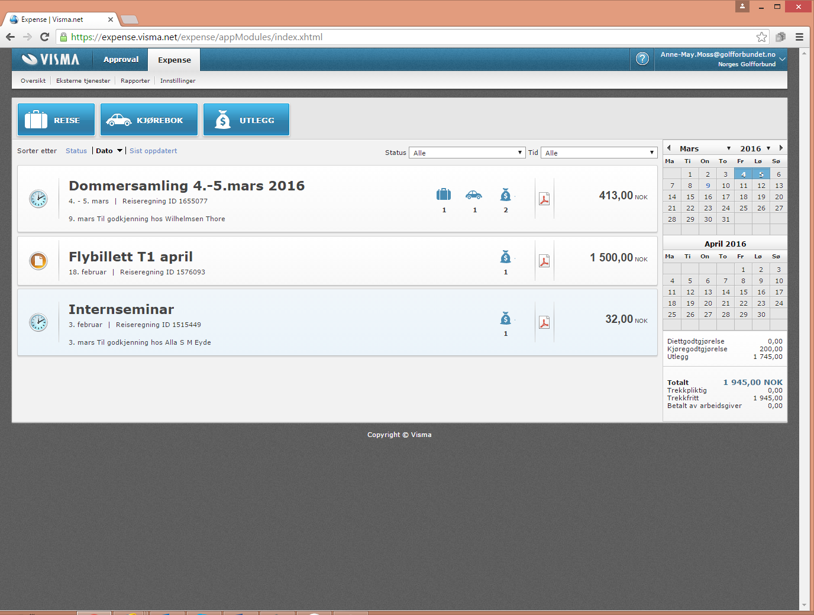Sort list by Status
Viewport: 814px width, 615px height.
tap(76, 151)
